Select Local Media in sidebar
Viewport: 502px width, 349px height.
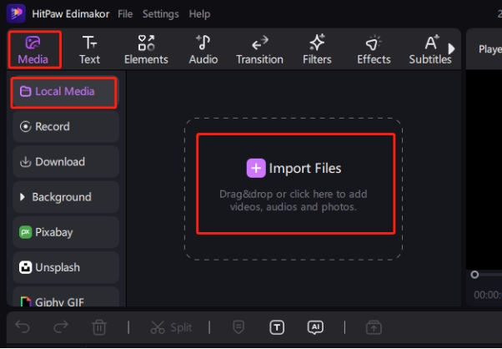(x=64, y=93)
